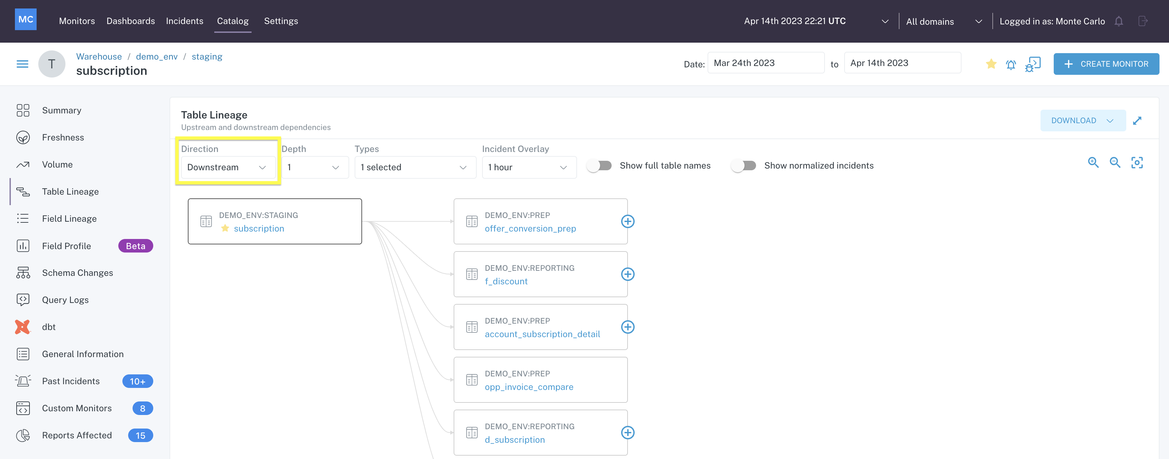Click the Table Lineage sidebar icon
Screen dimensions: 1169x459
pyautogui.click(x=23, y=191)
